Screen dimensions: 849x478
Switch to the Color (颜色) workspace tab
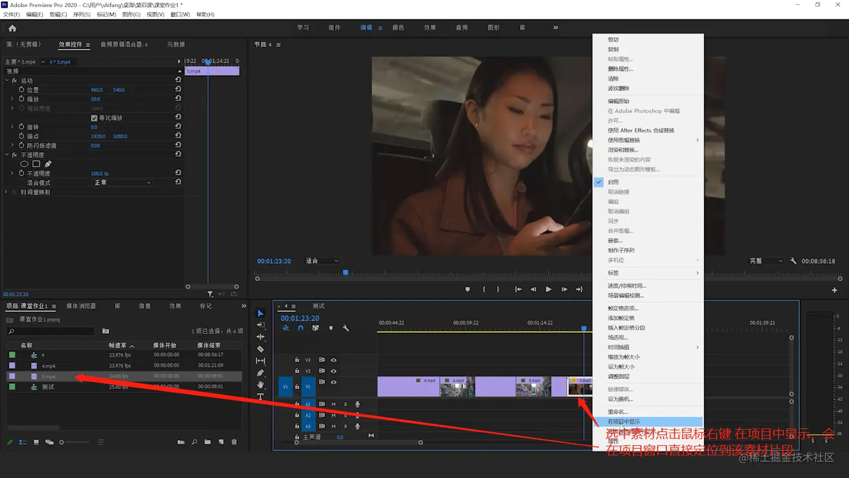click(x=398, y=27)
